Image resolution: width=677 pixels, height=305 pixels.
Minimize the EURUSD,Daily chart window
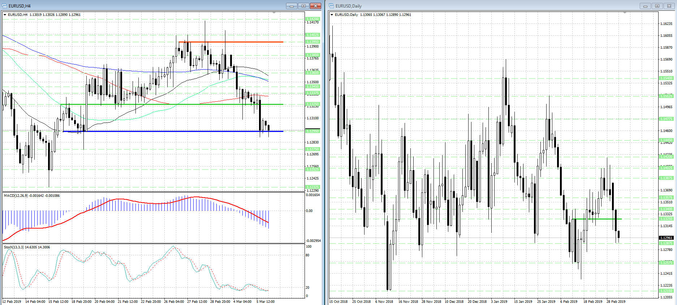[645, 6]
